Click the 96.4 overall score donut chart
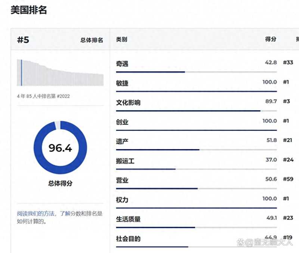The height and width of the screenshot is (253, 299). click(60, 148)
